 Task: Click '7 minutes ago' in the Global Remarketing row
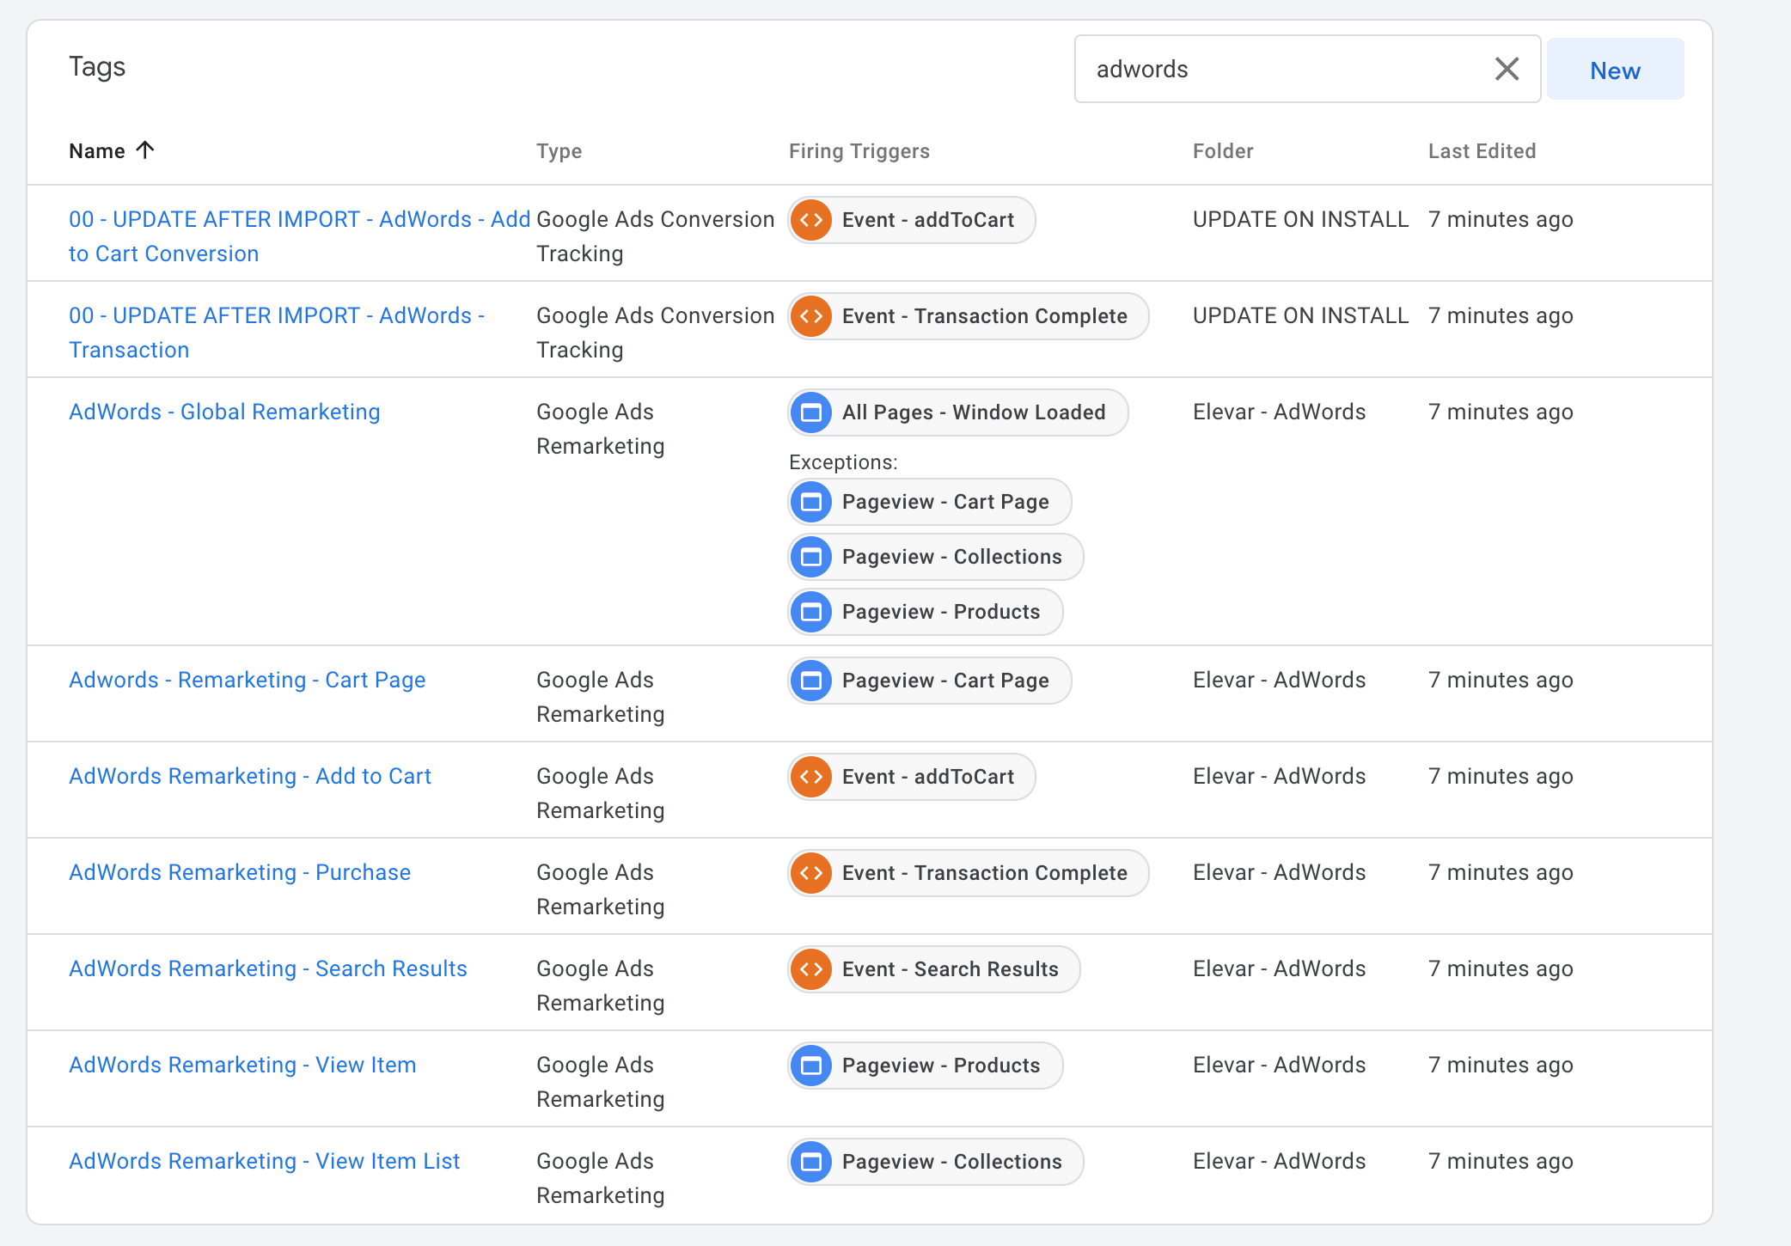1501,412
